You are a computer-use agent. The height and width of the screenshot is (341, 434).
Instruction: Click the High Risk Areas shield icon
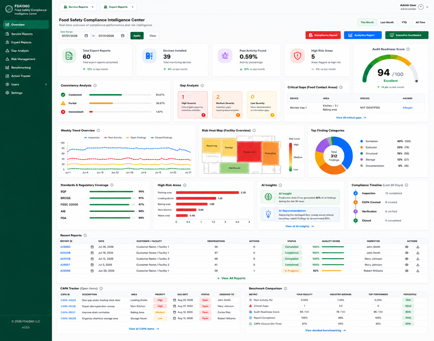pyautogui.click(x=297, y=56)
